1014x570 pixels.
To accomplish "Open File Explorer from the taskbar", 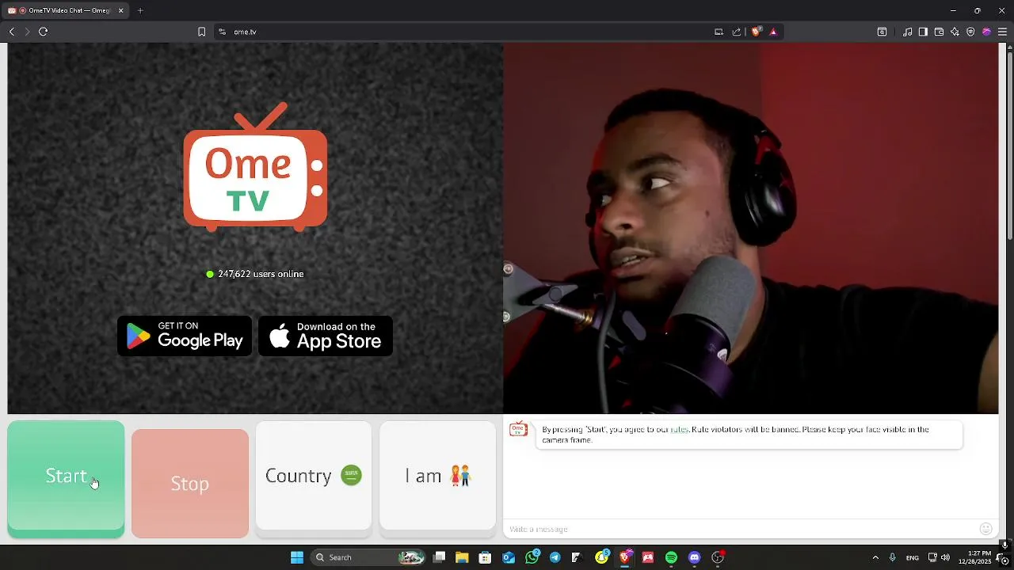I will tap(462, 557).
